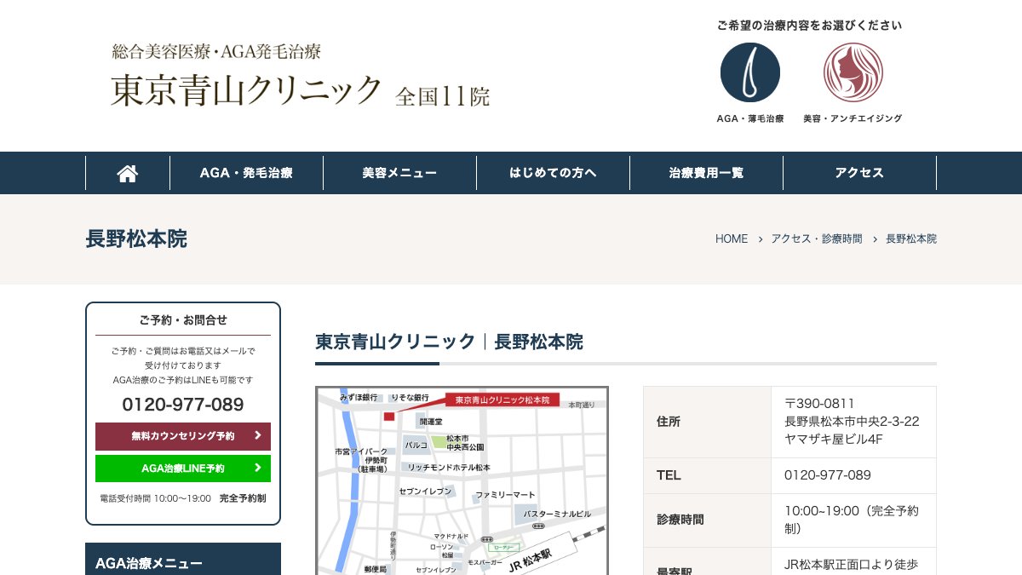
Task: Go to アクセス・診療時間 breadcrumb link
Action: 816,239
